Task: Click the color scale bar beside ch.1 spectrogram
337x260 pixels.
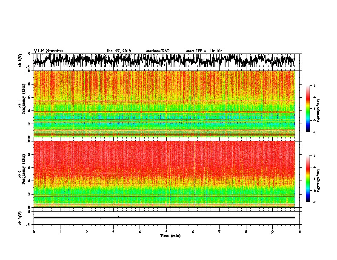Action: click(x=308, y=109)
